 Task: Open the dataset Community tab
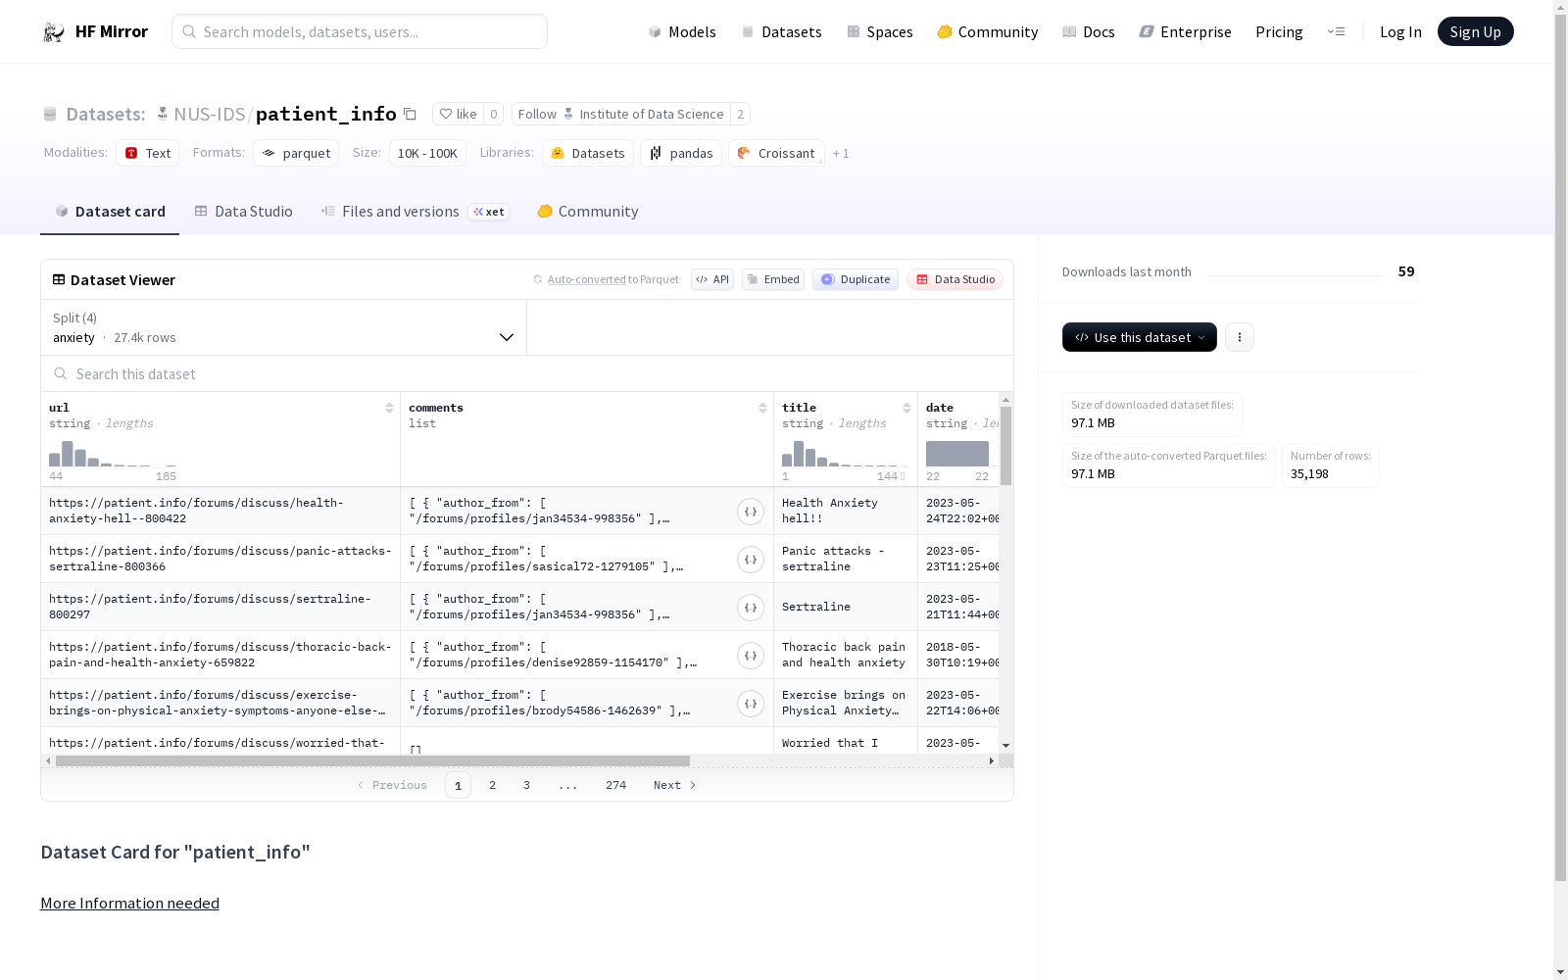(x=587, y=212)
